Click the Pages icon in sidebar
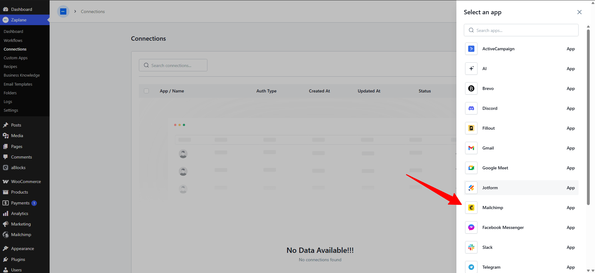The image size is (595, 273). click(6, 146)
